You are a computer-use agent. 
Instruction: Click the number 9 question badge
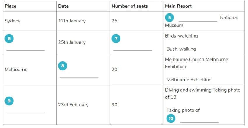tap(9, 101)
